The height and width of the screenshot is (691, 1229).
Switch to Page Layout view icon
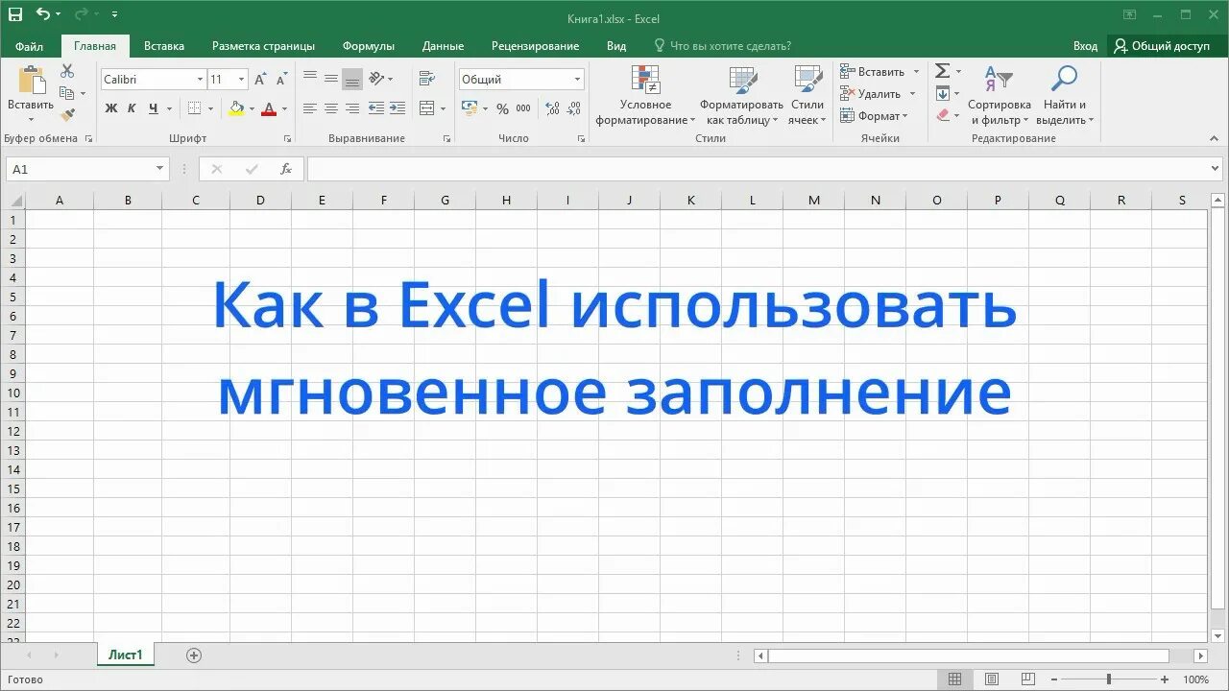click(x=992, y=679)
